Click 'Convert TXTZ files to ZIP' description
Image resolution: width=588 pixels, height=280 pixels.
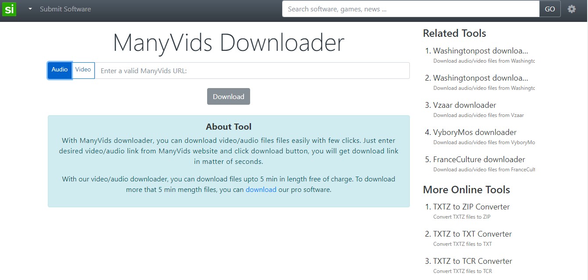(462, 217)
